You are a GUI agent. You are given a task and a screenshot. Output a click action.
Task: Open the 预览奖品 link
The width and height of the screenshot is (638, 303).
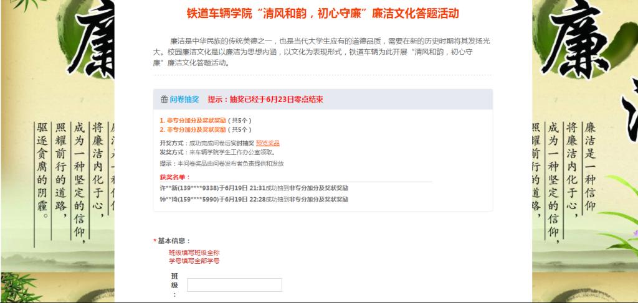(267, 143)
